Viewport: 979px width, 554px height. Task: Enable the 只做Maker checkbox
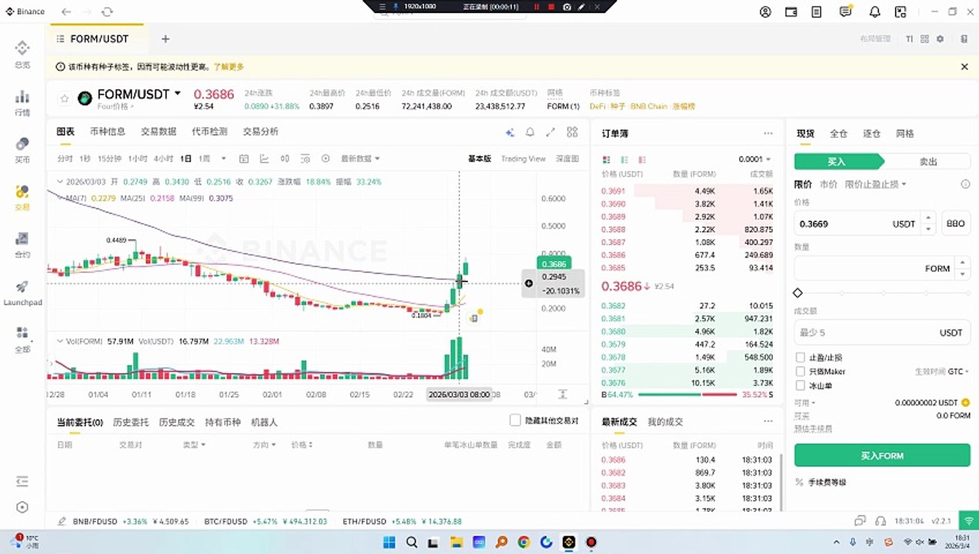[x=800, y=372]
